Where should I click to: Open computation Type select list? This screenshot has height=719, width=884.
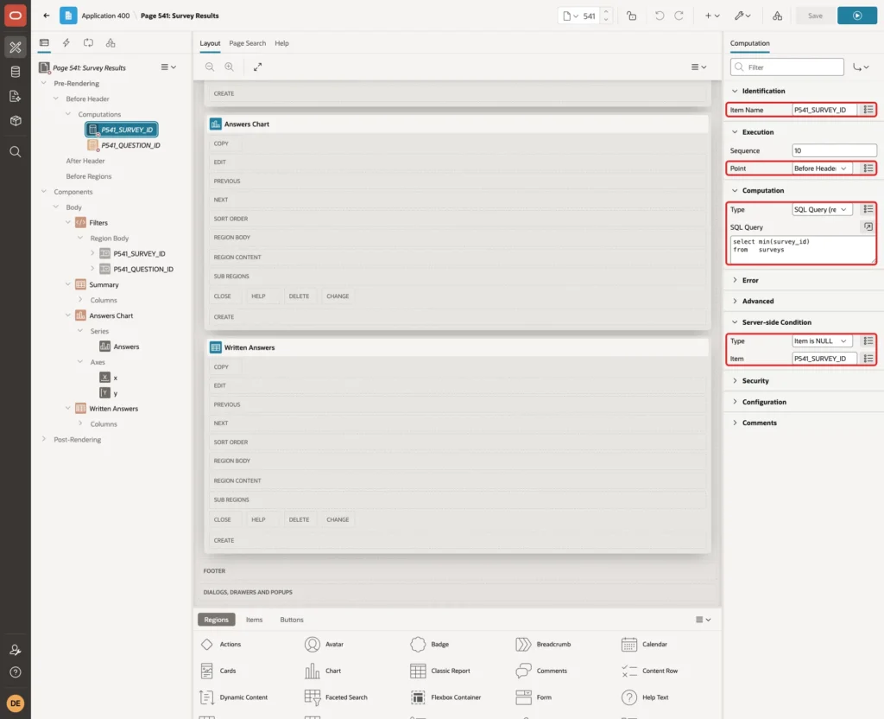coord(822,209)
